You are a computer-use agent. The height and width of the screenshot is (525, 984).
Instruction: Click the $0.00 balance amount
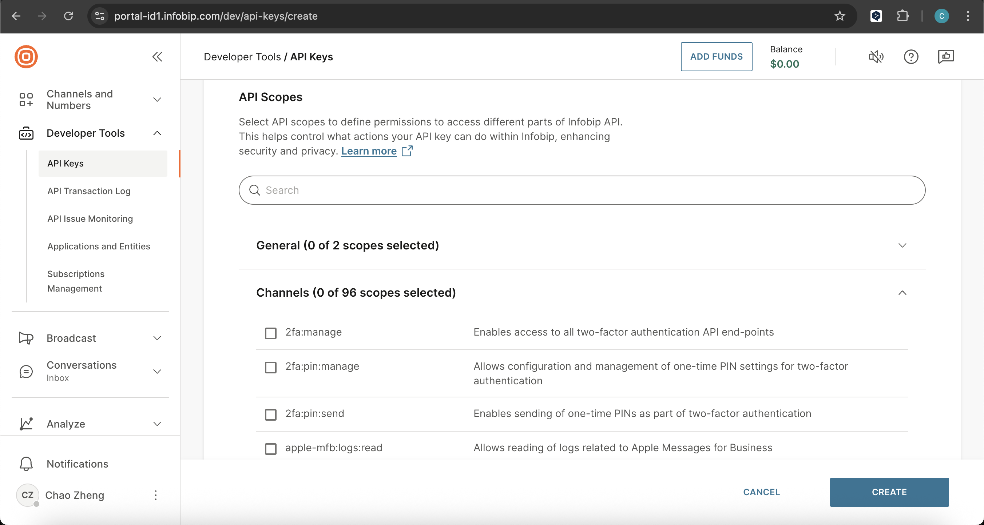click(x=785, y=64)
